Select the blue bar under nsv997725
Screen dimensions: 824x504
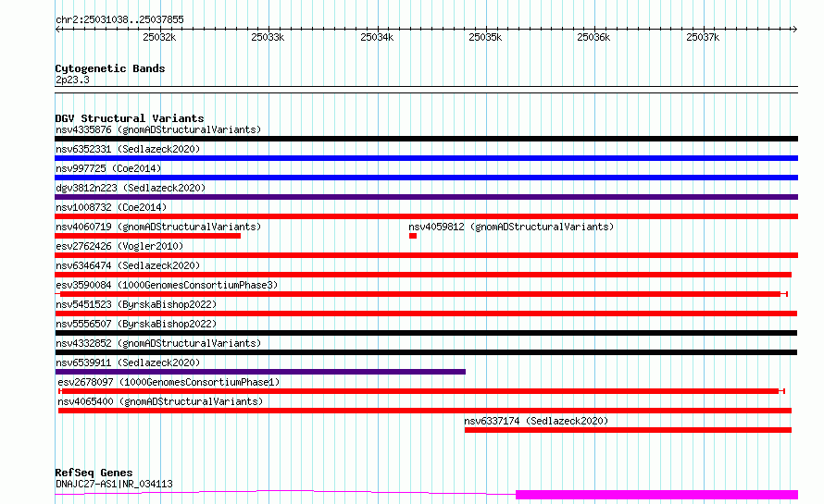pos(426,178)
